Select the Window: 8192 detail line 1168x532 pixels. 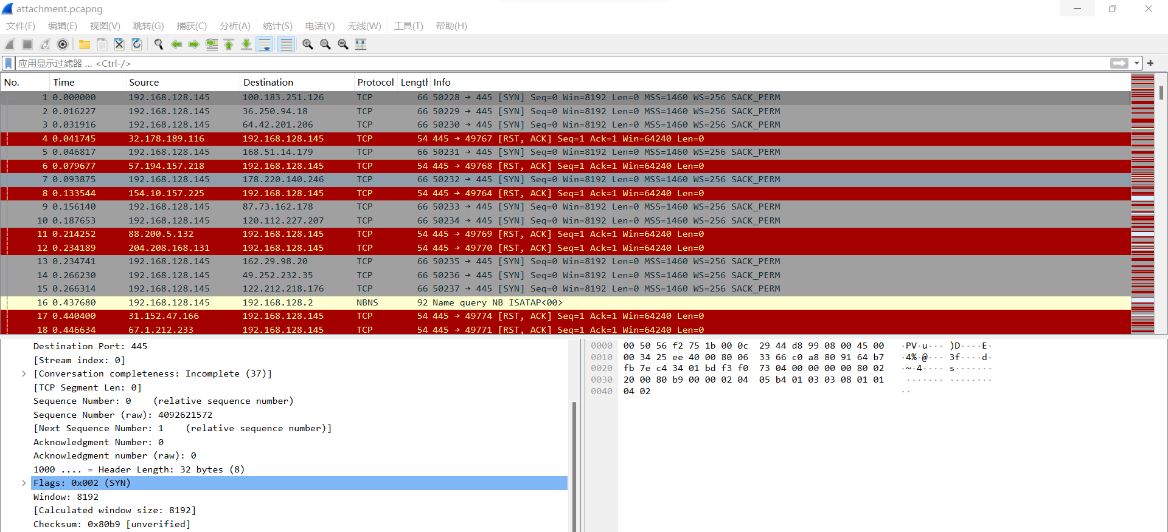point(66,497)
